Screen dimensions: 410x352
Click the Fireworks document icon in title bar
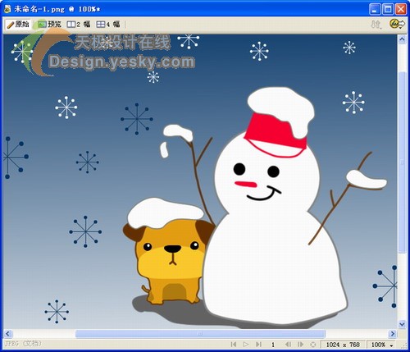(7, 9)
